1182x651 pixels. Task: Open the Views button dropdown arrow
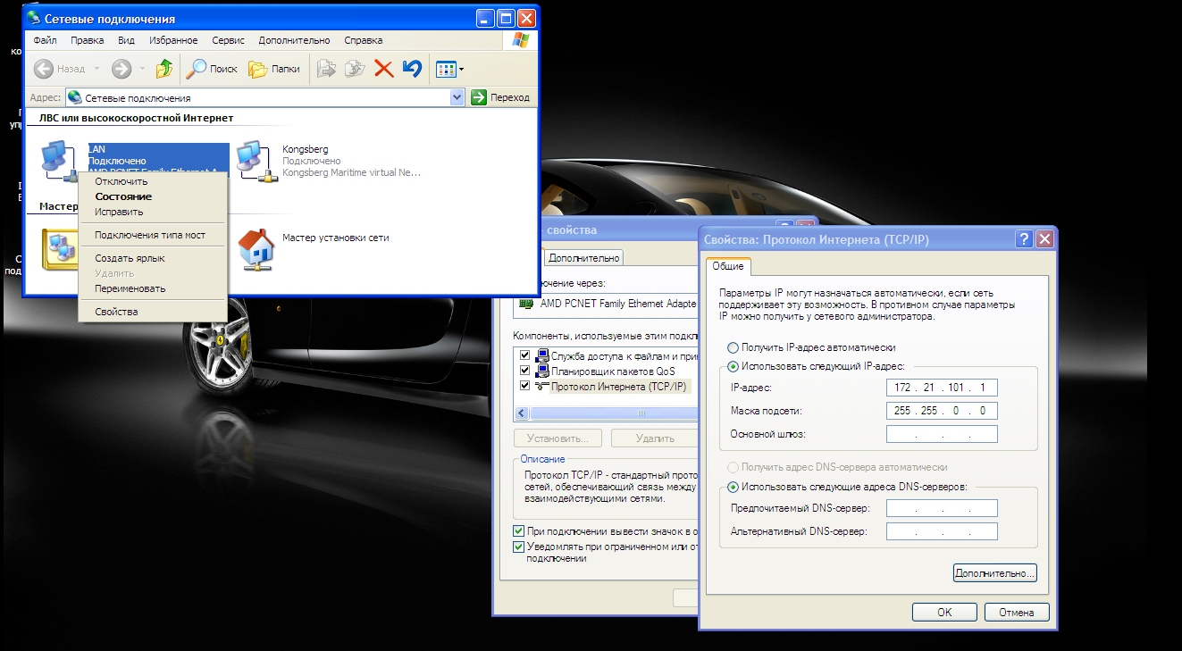point(461,69)
